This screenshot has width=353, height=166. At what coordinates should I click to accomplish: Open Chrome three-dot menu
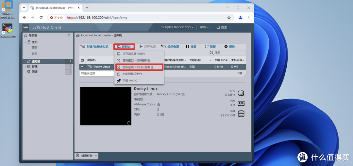249,18
